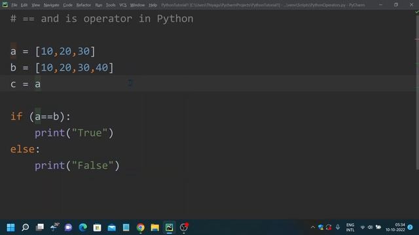Open the Help menu
The image size is (419, 235).
(x=153, y=5)
